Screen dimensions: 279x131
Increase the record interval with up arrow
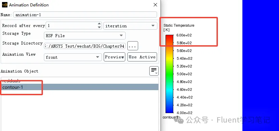click(99, 24)
